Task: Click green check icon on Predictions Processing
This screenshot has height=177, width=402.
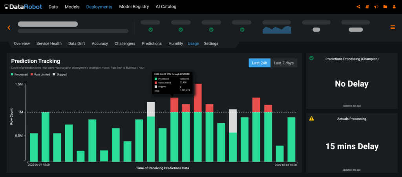Action: pyautogui.click(x=312, y=58)
